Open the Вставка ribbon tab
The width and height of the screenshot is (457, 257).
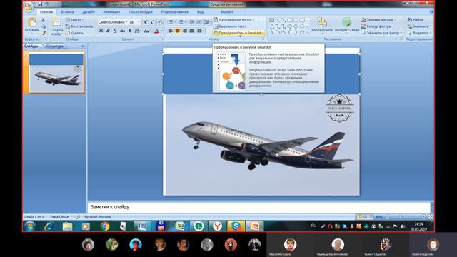tap(67, 11)
